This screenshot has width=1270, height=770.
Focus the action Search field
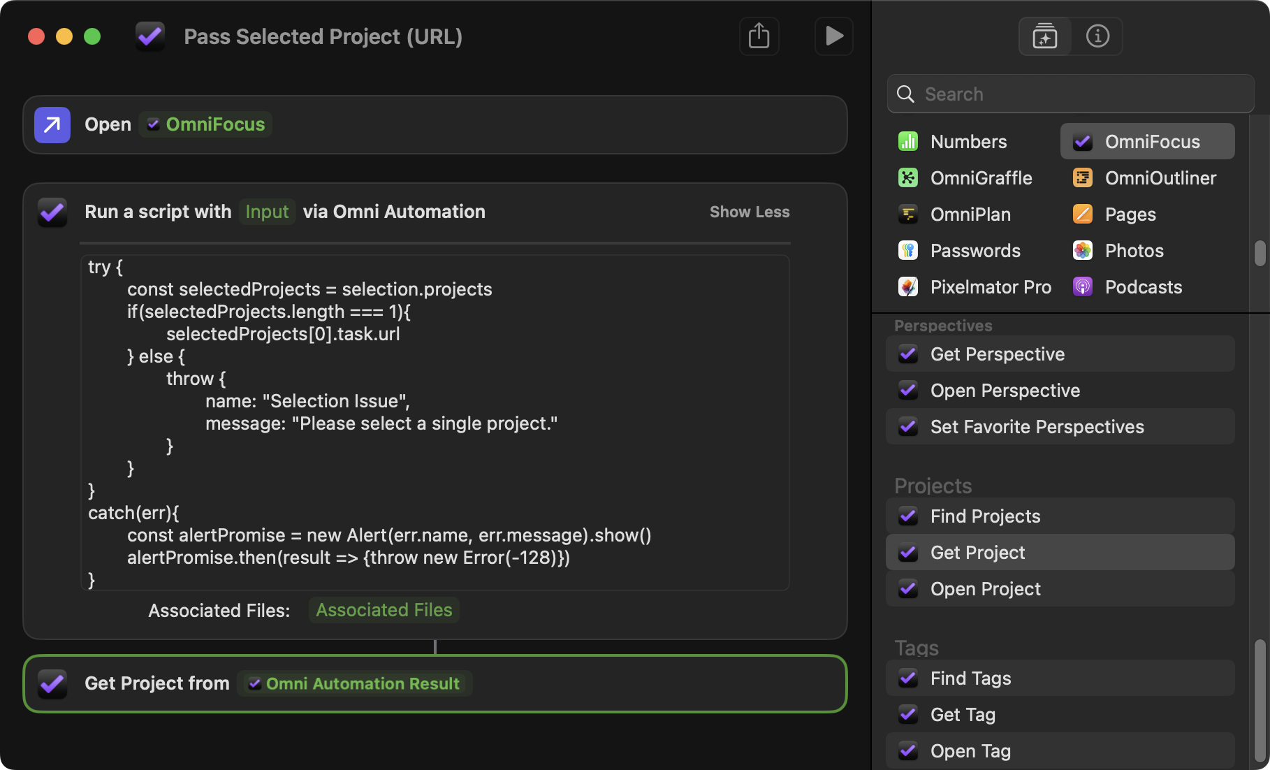1070,94
